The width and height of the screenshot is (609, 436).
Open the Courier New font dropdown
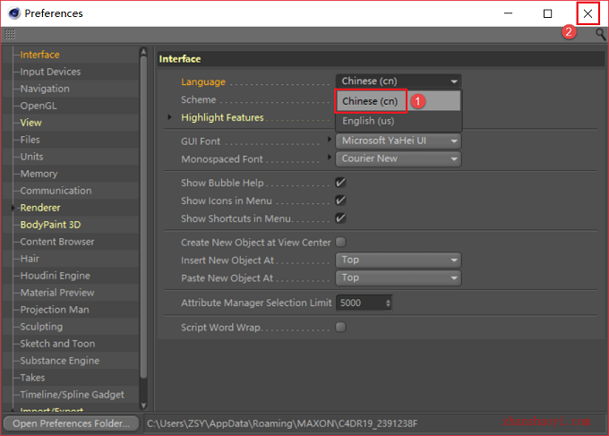399,158
